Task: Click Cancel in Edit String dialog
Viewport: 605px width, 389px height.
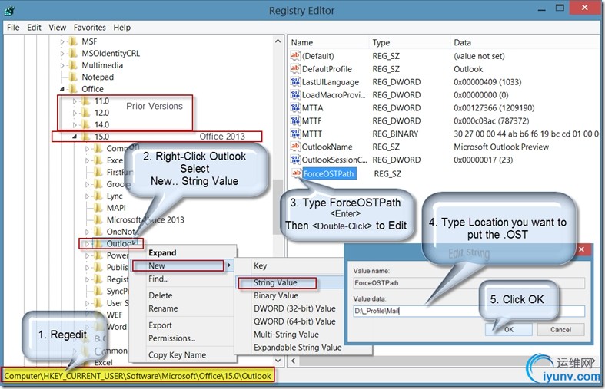Action: click(560, 330)
